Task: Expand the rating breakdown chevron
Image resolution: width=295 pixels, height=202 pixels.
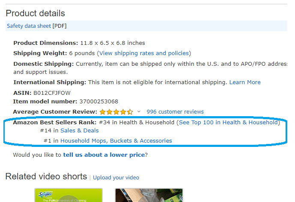Action: [x=139, y=111]
